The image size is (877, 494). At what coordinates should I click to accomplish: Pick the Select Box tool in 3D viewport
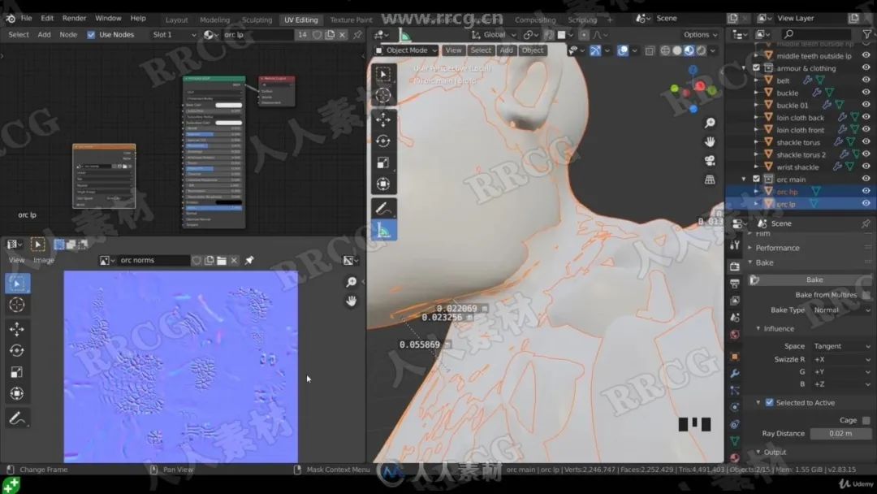(x=383, y=74)
